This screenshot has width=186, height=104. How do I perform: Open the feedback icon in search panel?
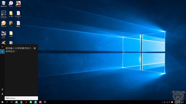(x=2, y=94)
